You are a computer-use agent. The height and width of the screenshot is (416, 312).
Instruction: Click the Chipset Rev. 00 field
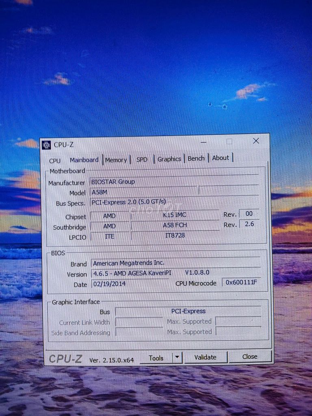249,214
